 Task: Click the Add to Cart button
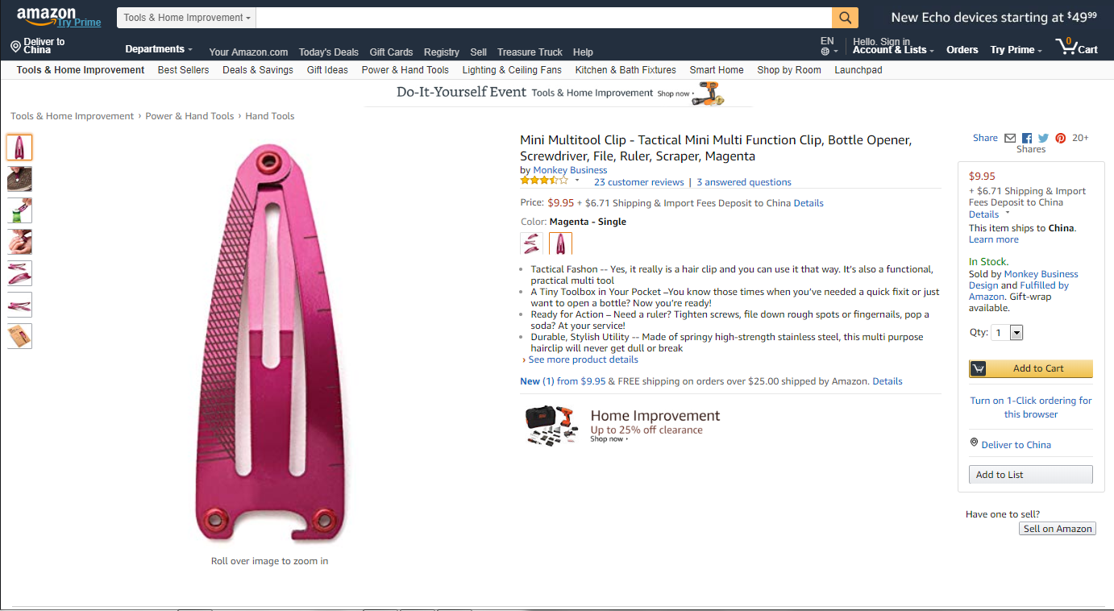pos(1030,368)
